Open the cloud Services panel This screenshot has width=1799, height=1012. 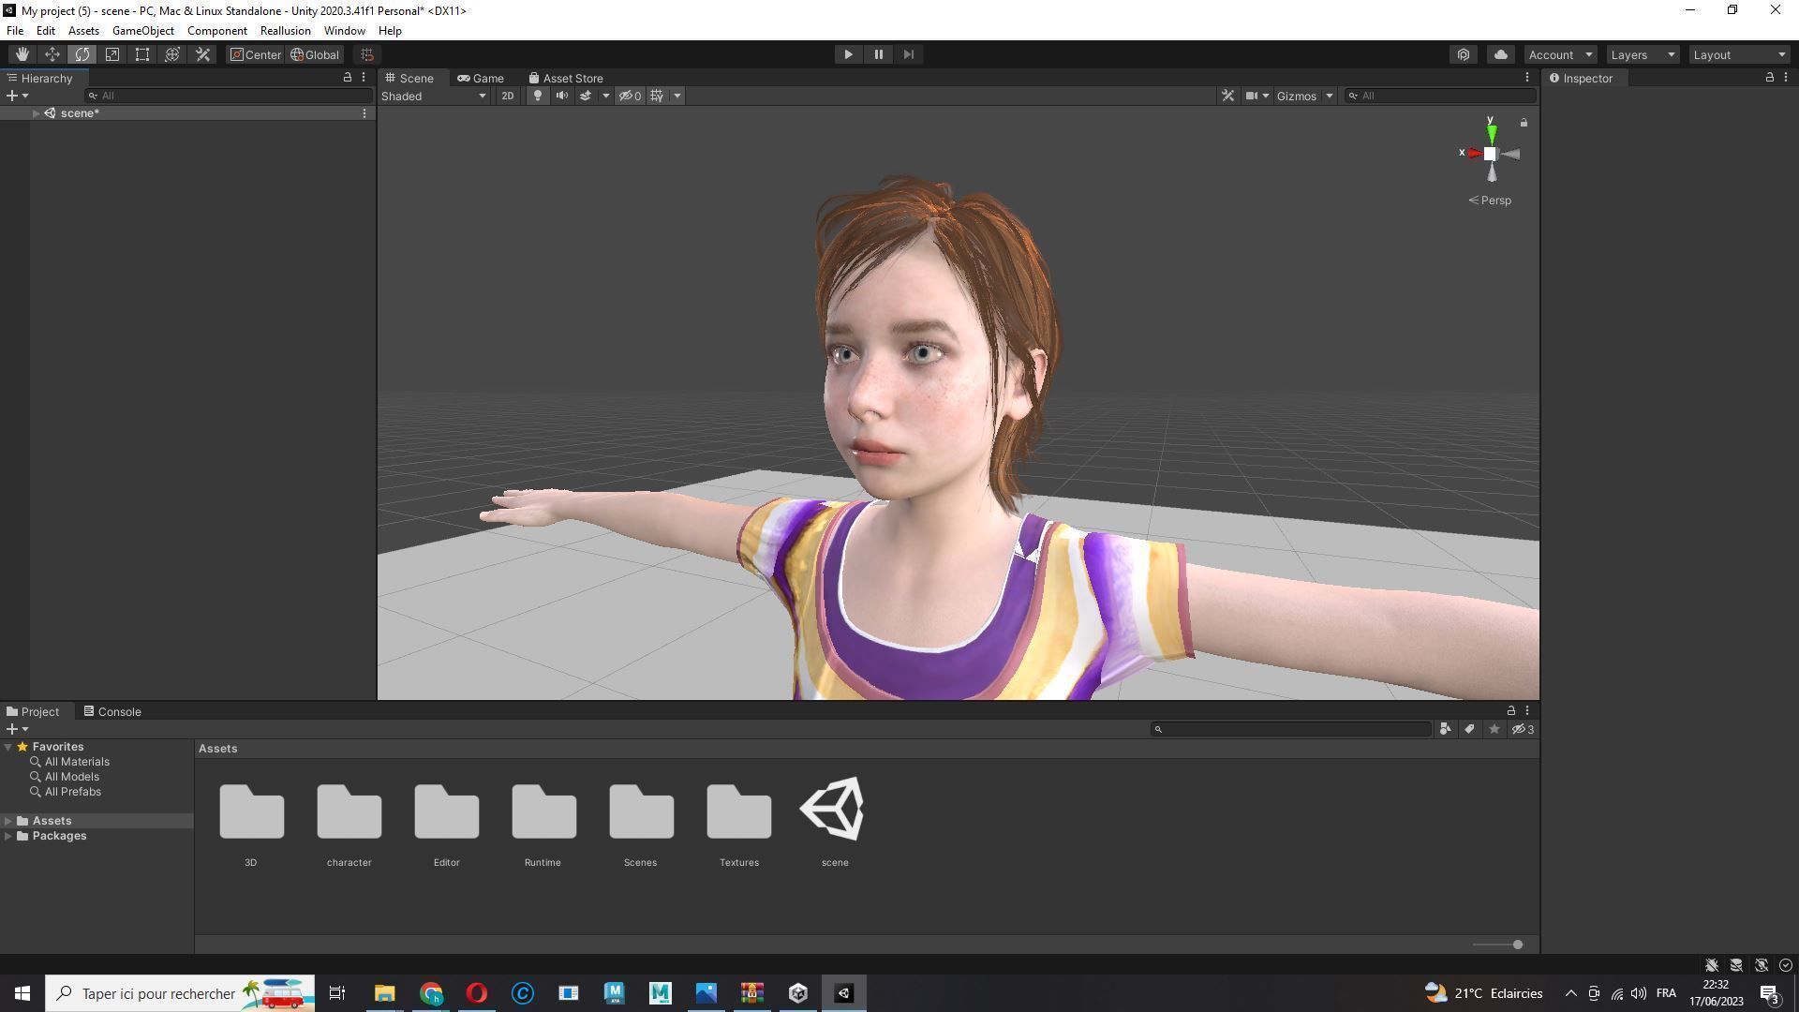(x=1500, y=54)
